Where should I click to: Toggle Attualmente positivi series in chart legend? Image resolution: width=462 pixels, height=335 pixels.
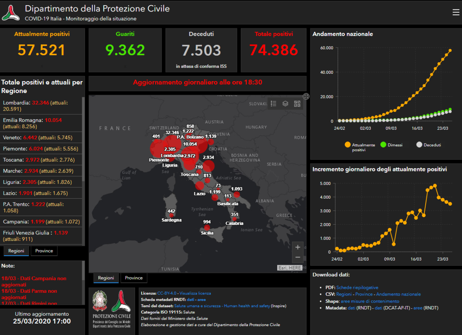coord(348,145)
